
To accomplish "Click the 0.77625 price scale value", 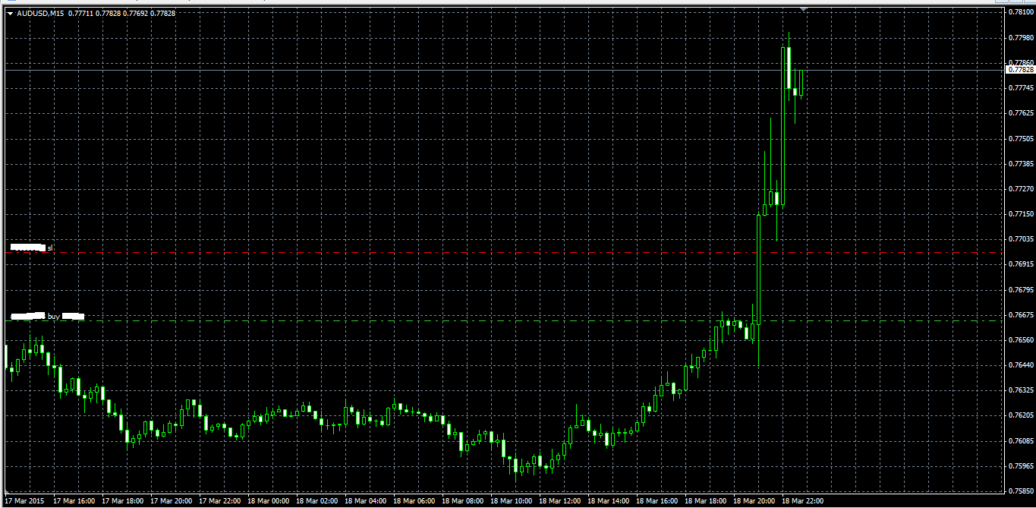I will click(1022, 113).
